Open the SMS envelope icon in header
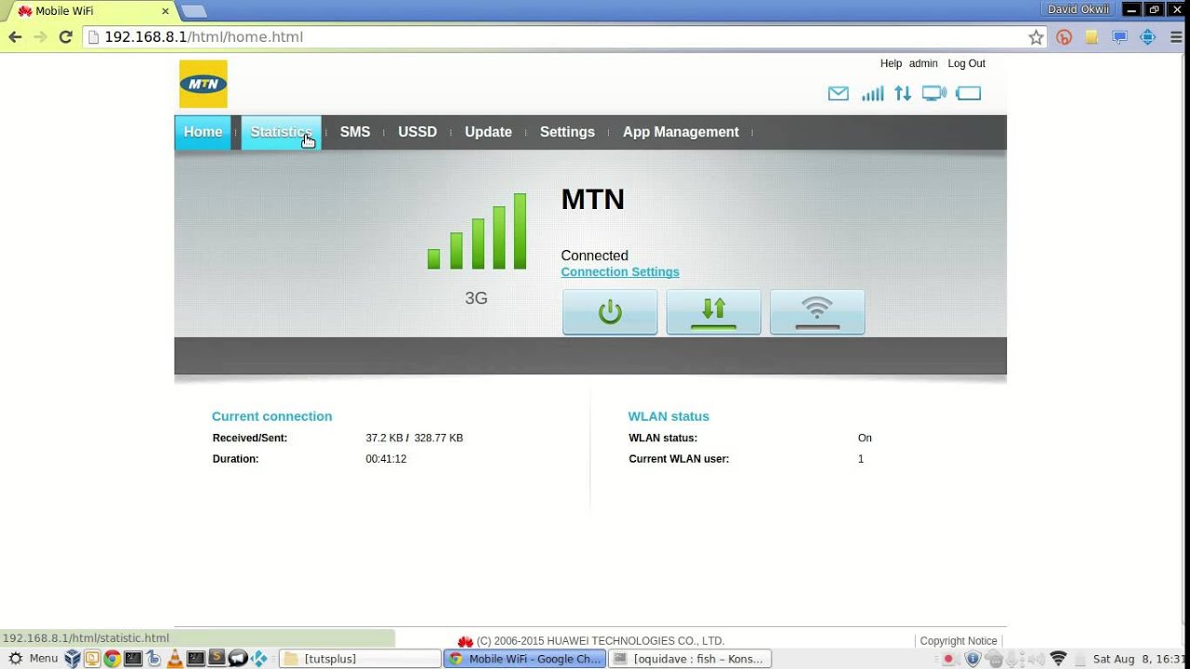This screenshot has height=669, width=1190. 838,93
